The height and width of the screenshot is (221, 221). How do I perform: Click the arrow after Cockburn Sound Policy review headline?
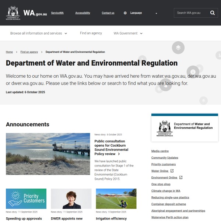tap(119, 154)
